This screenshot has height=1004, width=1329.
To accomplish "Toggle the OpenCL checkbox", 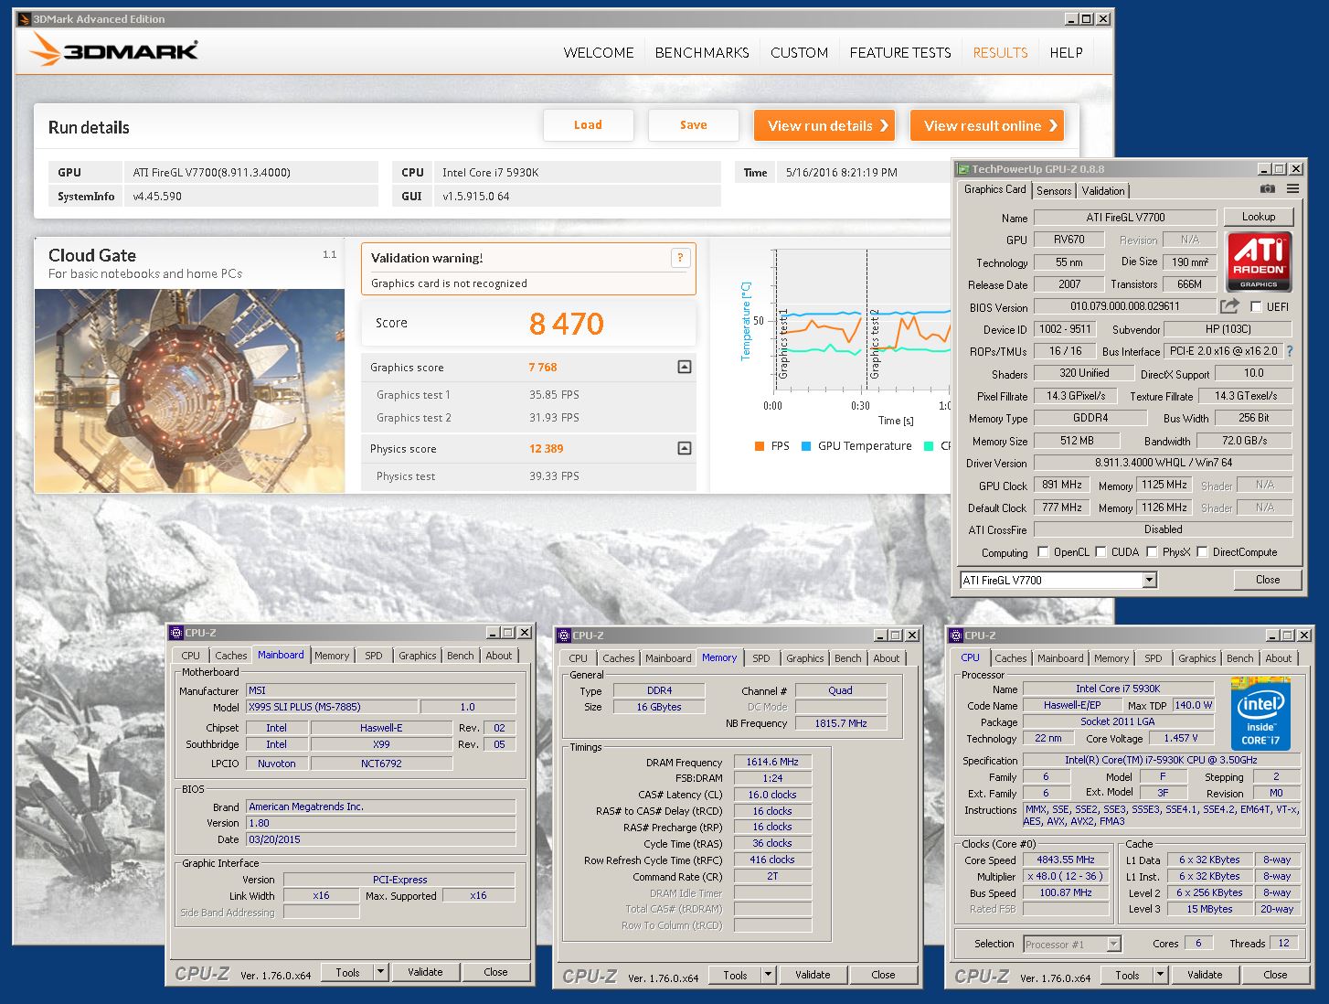I will click(x=1043, y=552).
